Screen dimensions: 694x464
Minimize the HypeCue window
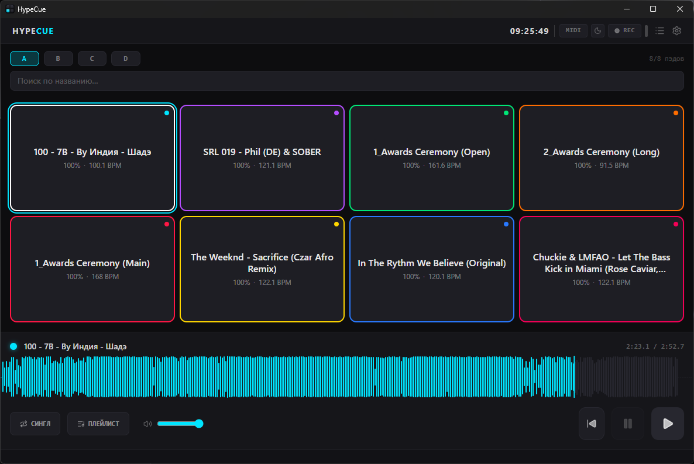627,9
